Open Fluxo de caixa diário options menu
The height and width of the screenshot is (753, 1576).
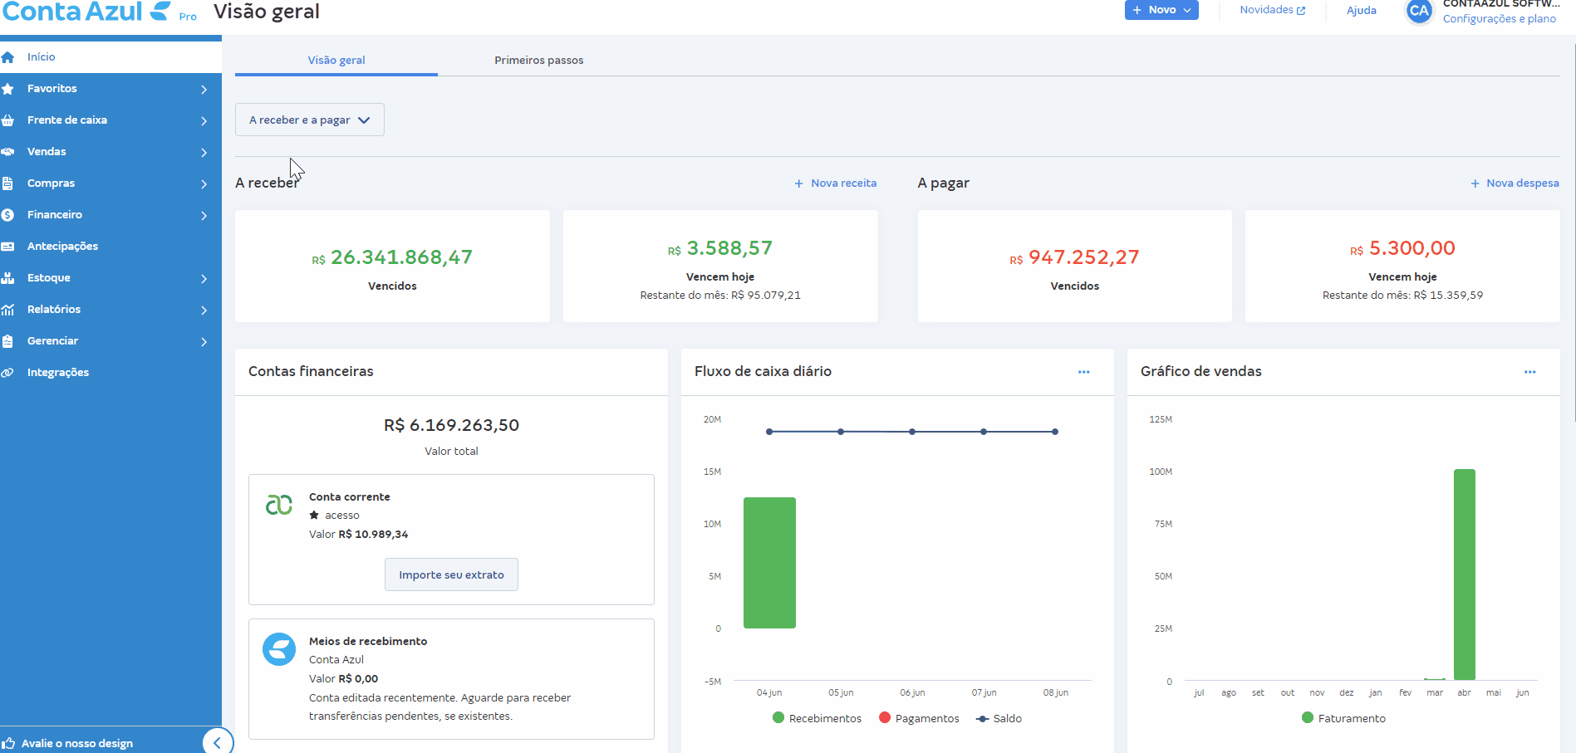(1083, 372)
